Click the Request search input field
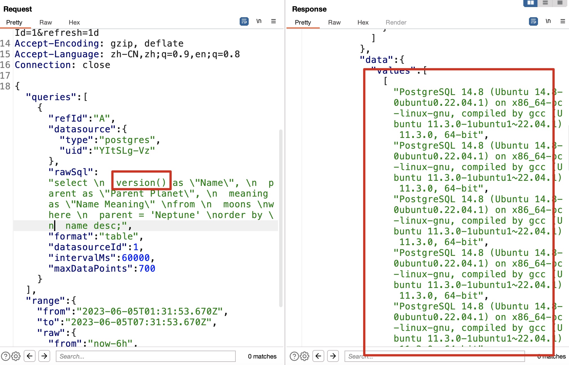 click(145, 356)
